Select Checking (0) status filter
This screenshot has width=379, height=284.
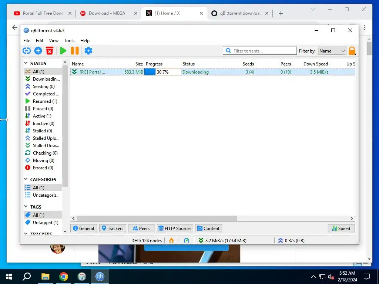click(43, 153)
